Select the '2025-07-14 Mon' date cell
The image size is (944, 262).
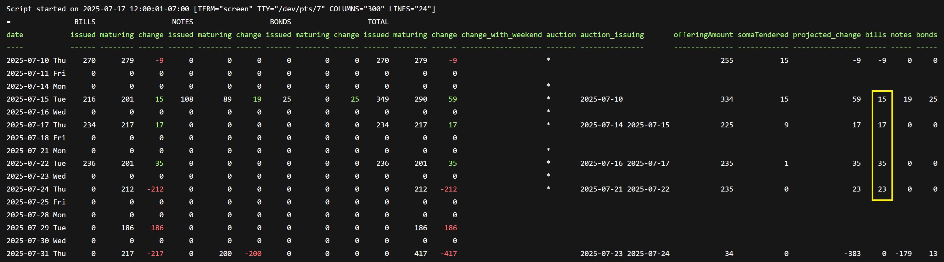point(36,86)
